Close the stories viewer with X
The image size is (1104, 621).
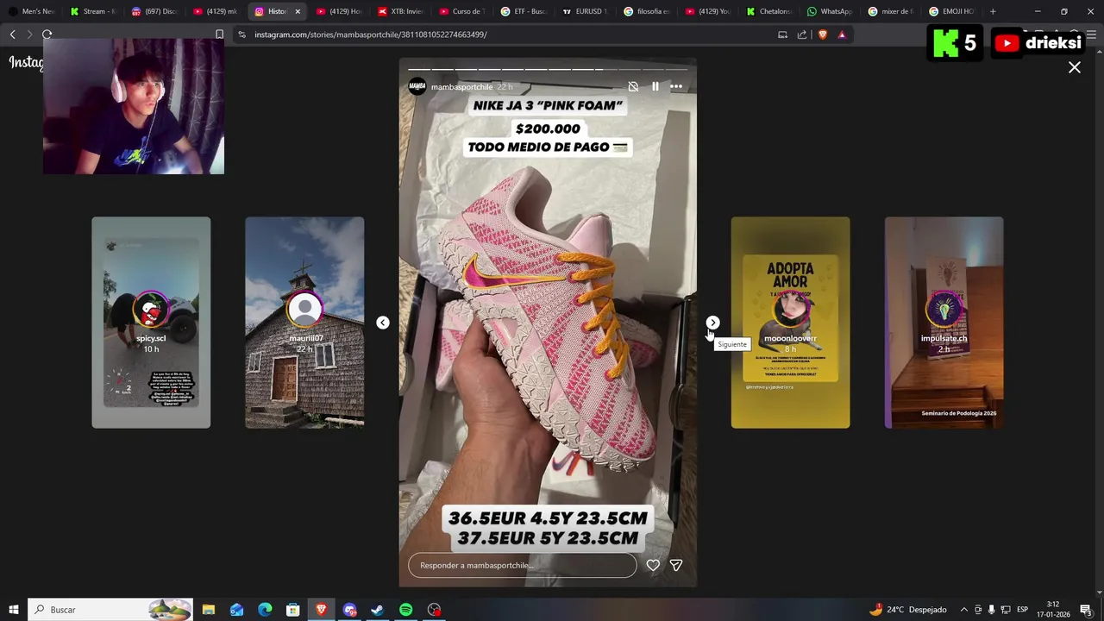click(1075, 67)
